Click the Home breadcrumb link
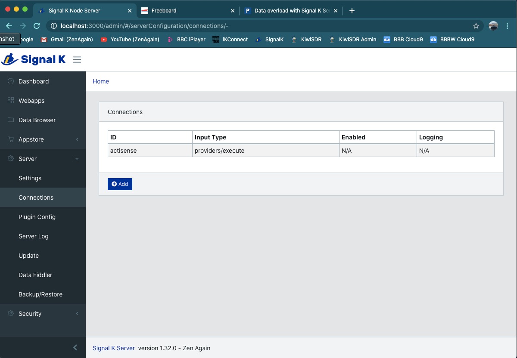Screen dimensions: 517x358 (101, 81)
